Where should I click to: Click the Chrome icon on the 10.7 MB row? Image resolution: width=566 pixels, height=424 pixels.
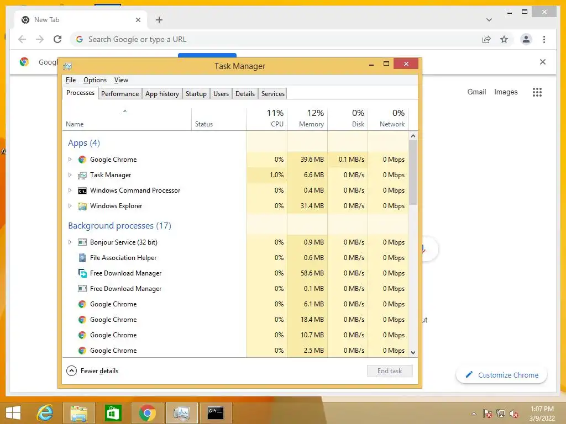(x=82, y=335)
